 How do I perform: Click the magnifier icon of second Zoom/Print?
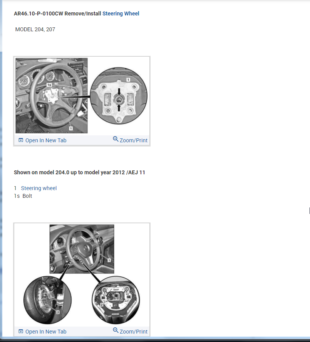click(x=116, y=330)
